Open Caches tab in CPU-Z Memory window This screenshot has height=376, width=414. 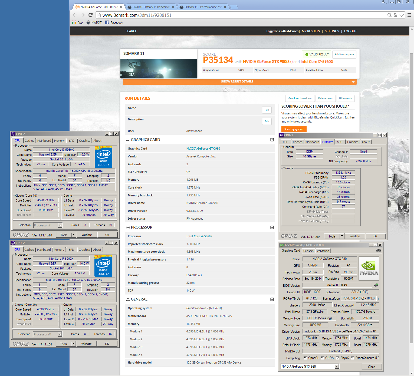click(298, 142)
